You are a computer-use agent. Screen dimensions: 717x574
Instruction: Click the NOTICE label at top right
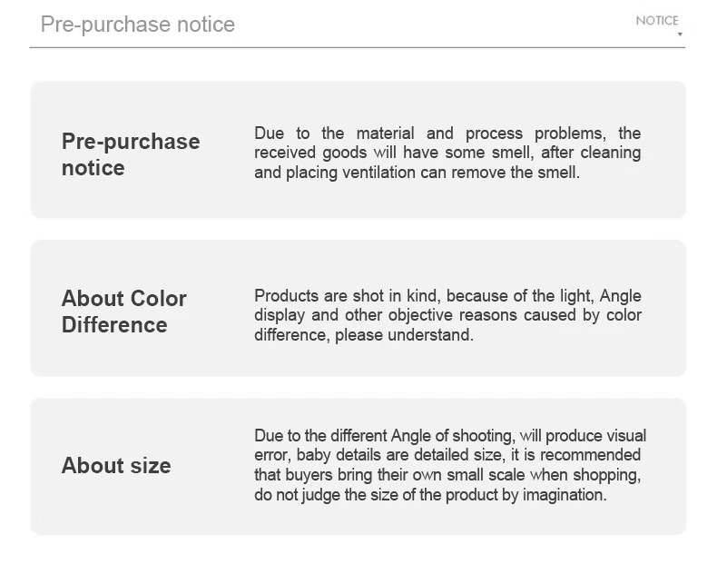[656, 20]
